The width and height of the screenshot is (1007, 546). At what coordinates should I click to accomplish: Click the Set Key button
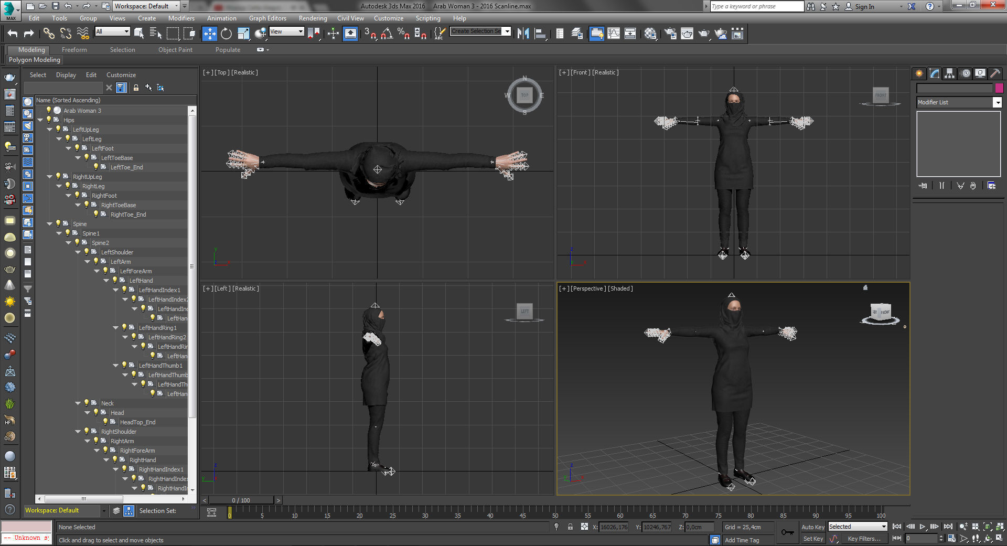pos(812,539)
